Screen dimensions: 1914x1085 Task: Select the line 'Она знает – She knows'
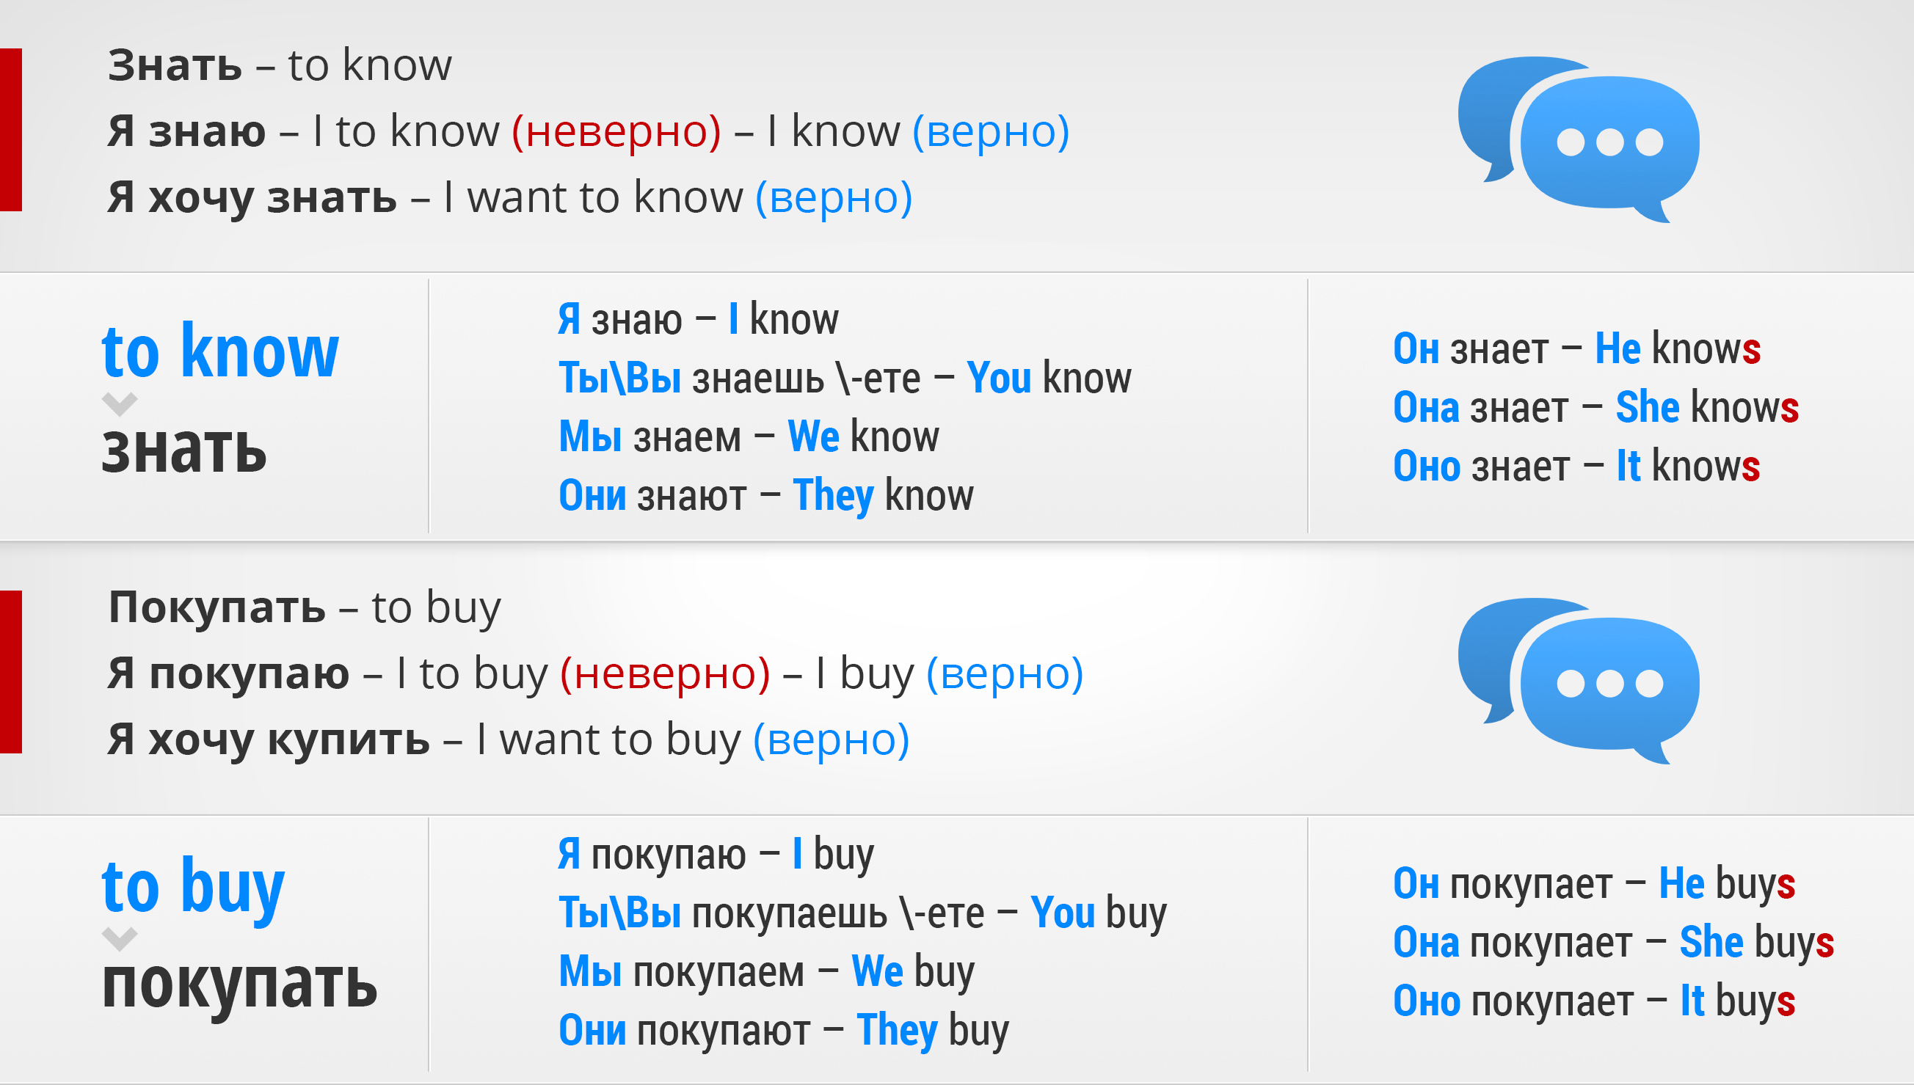[1595, 407]
